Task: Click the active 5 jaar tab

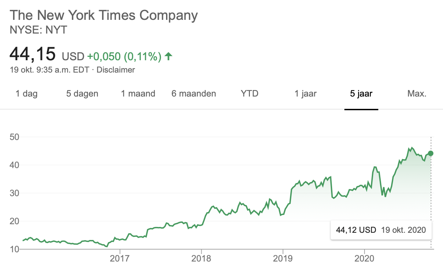Action: 361,93
